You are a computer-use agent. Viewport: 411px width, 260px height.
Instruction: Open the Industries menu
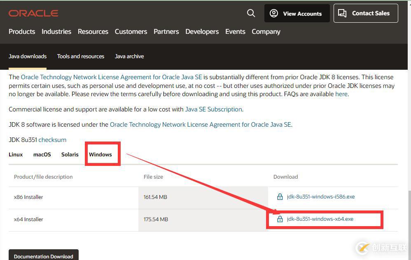pyautogui.click(x=56, y=31)
